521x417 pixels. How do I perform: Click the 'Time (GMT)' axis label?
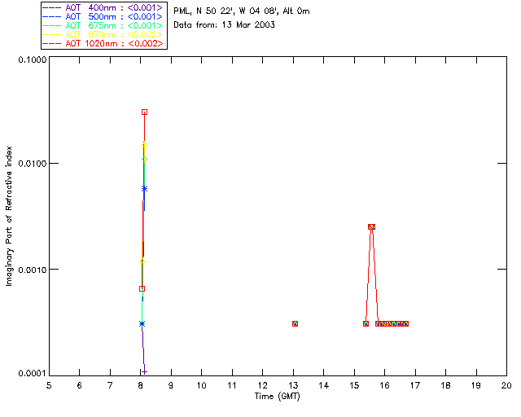tap(278, 397)
